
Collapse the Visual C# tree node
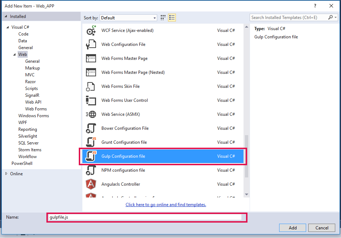click(x=8, y=27)
